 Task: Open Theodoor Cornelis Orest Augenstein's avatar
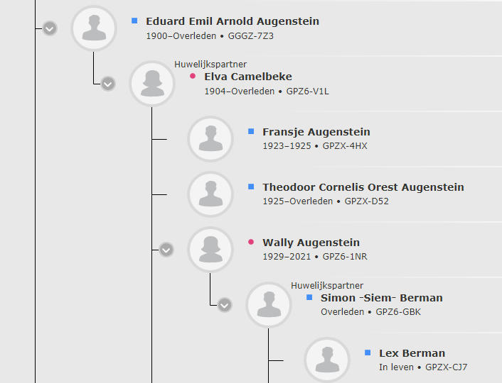[x=210, y=194]
